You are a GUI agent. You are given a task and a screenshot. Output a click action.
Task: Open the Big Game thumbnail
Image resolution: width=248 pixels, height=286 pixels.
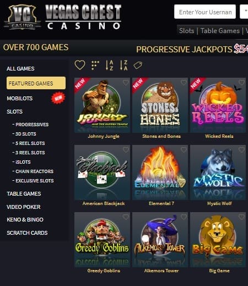pyautogui.click(x=218, y=240)
